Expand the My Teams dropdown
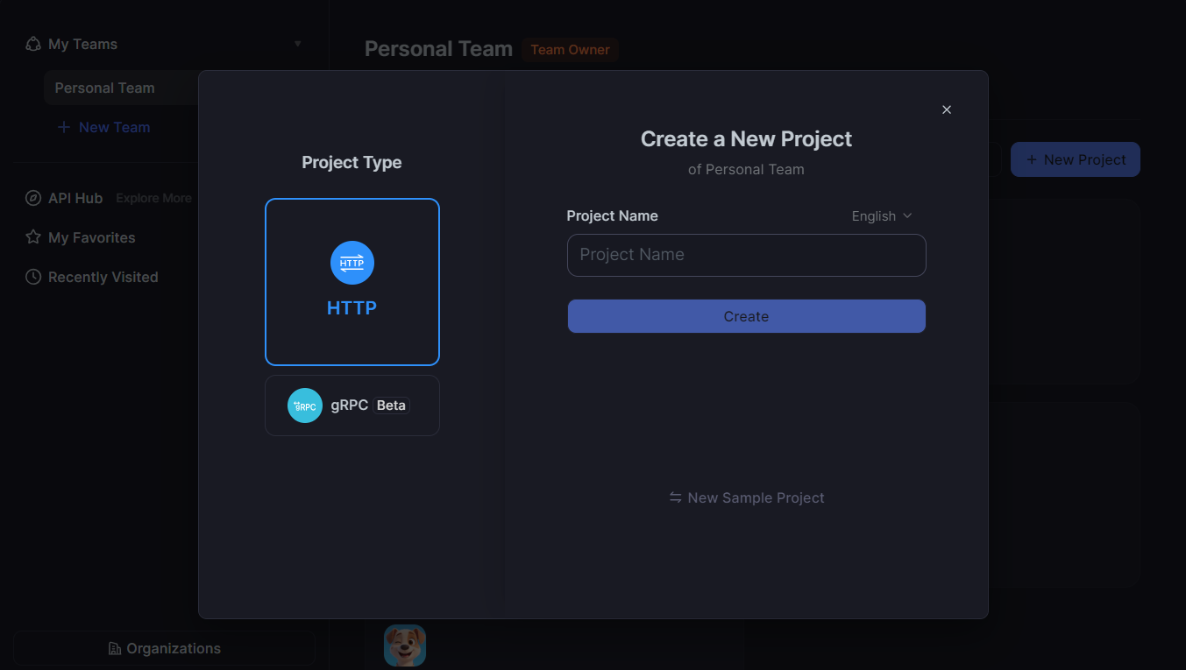 tap(297, 43)
